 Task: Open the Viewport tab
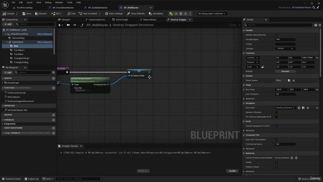pos(64,20)
